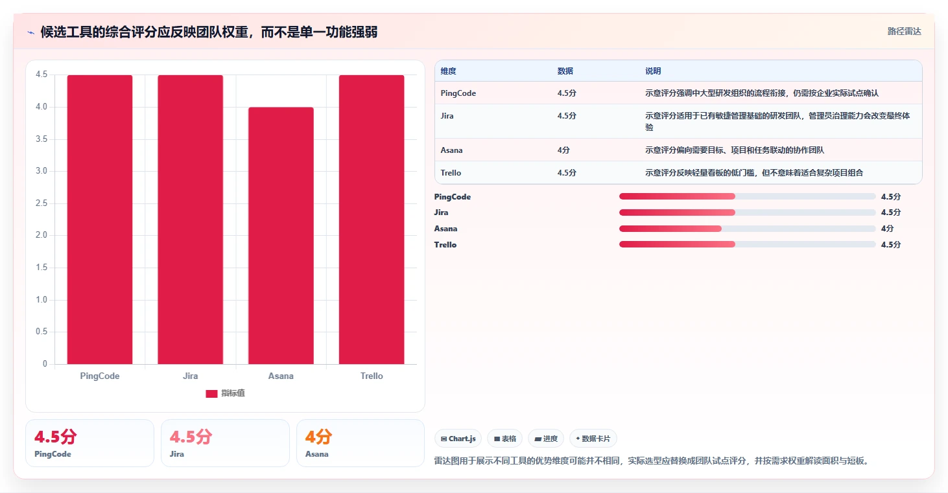
Task: Click the 进度 chip
Action: tap(546, 439)
